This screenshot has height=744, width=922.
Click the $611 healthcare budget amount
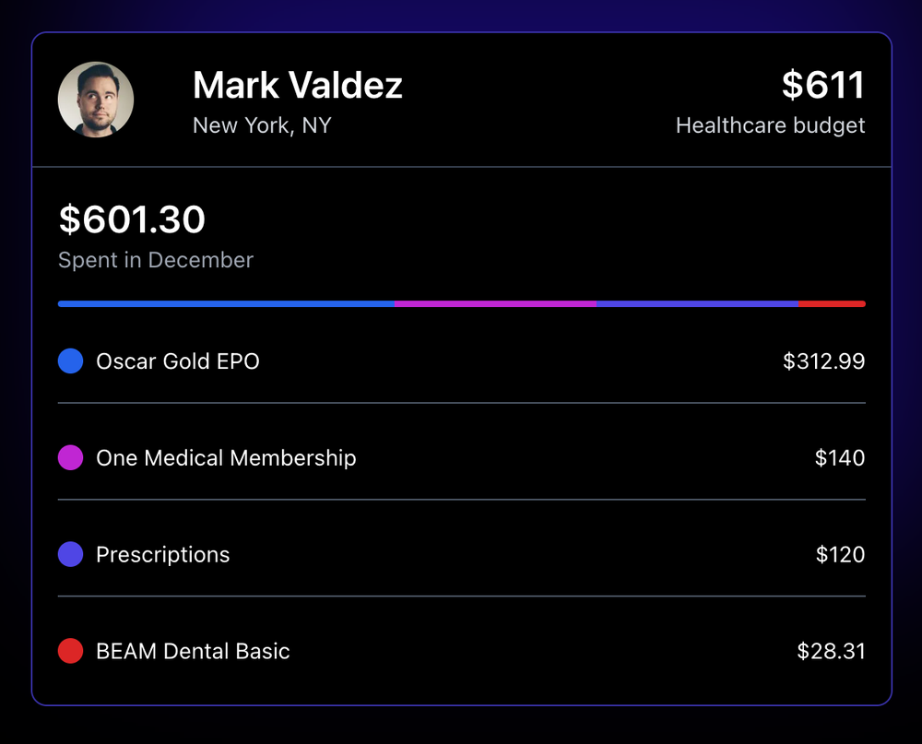pyautogui.click(x=823, y=85)
